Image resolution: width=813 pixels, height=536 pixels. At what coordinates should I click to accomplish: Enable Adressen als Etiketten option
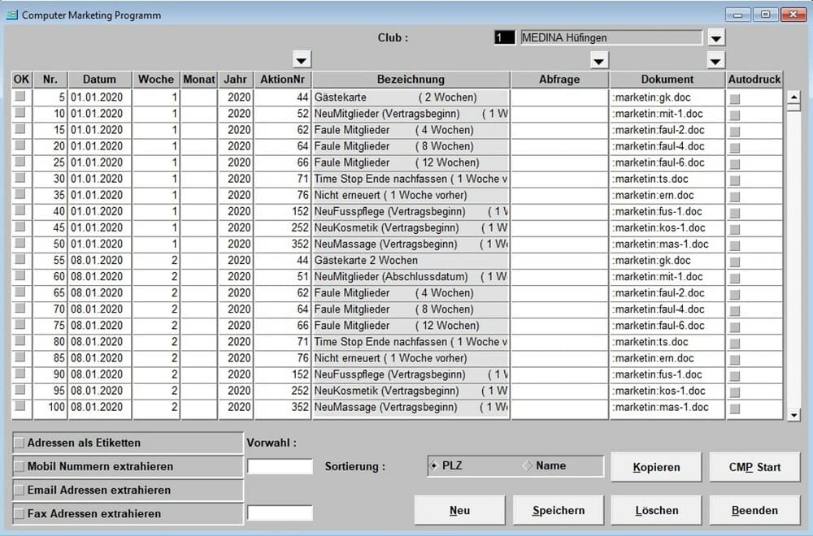click(20, 443)
